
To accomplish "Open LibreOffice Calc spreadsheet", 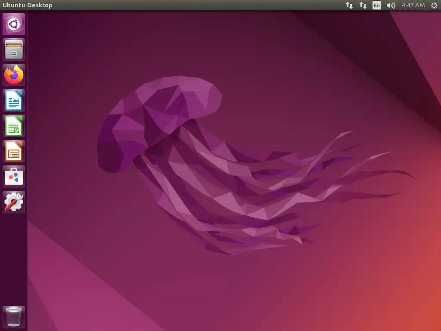I will [x=14, y=126].
